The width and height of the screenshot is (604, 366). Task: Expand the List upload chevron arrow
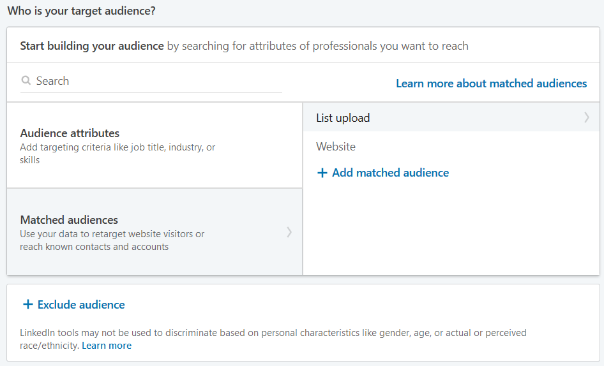click(586, 117)
